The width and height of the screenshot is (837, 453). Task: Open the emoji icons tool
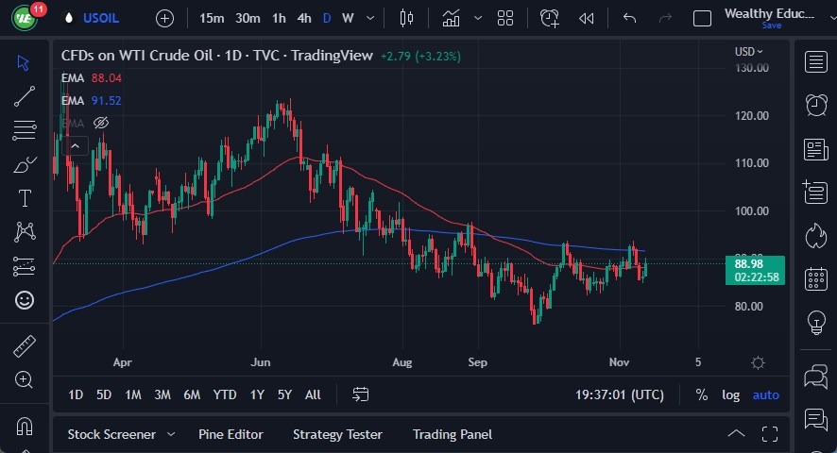(25, 300)
